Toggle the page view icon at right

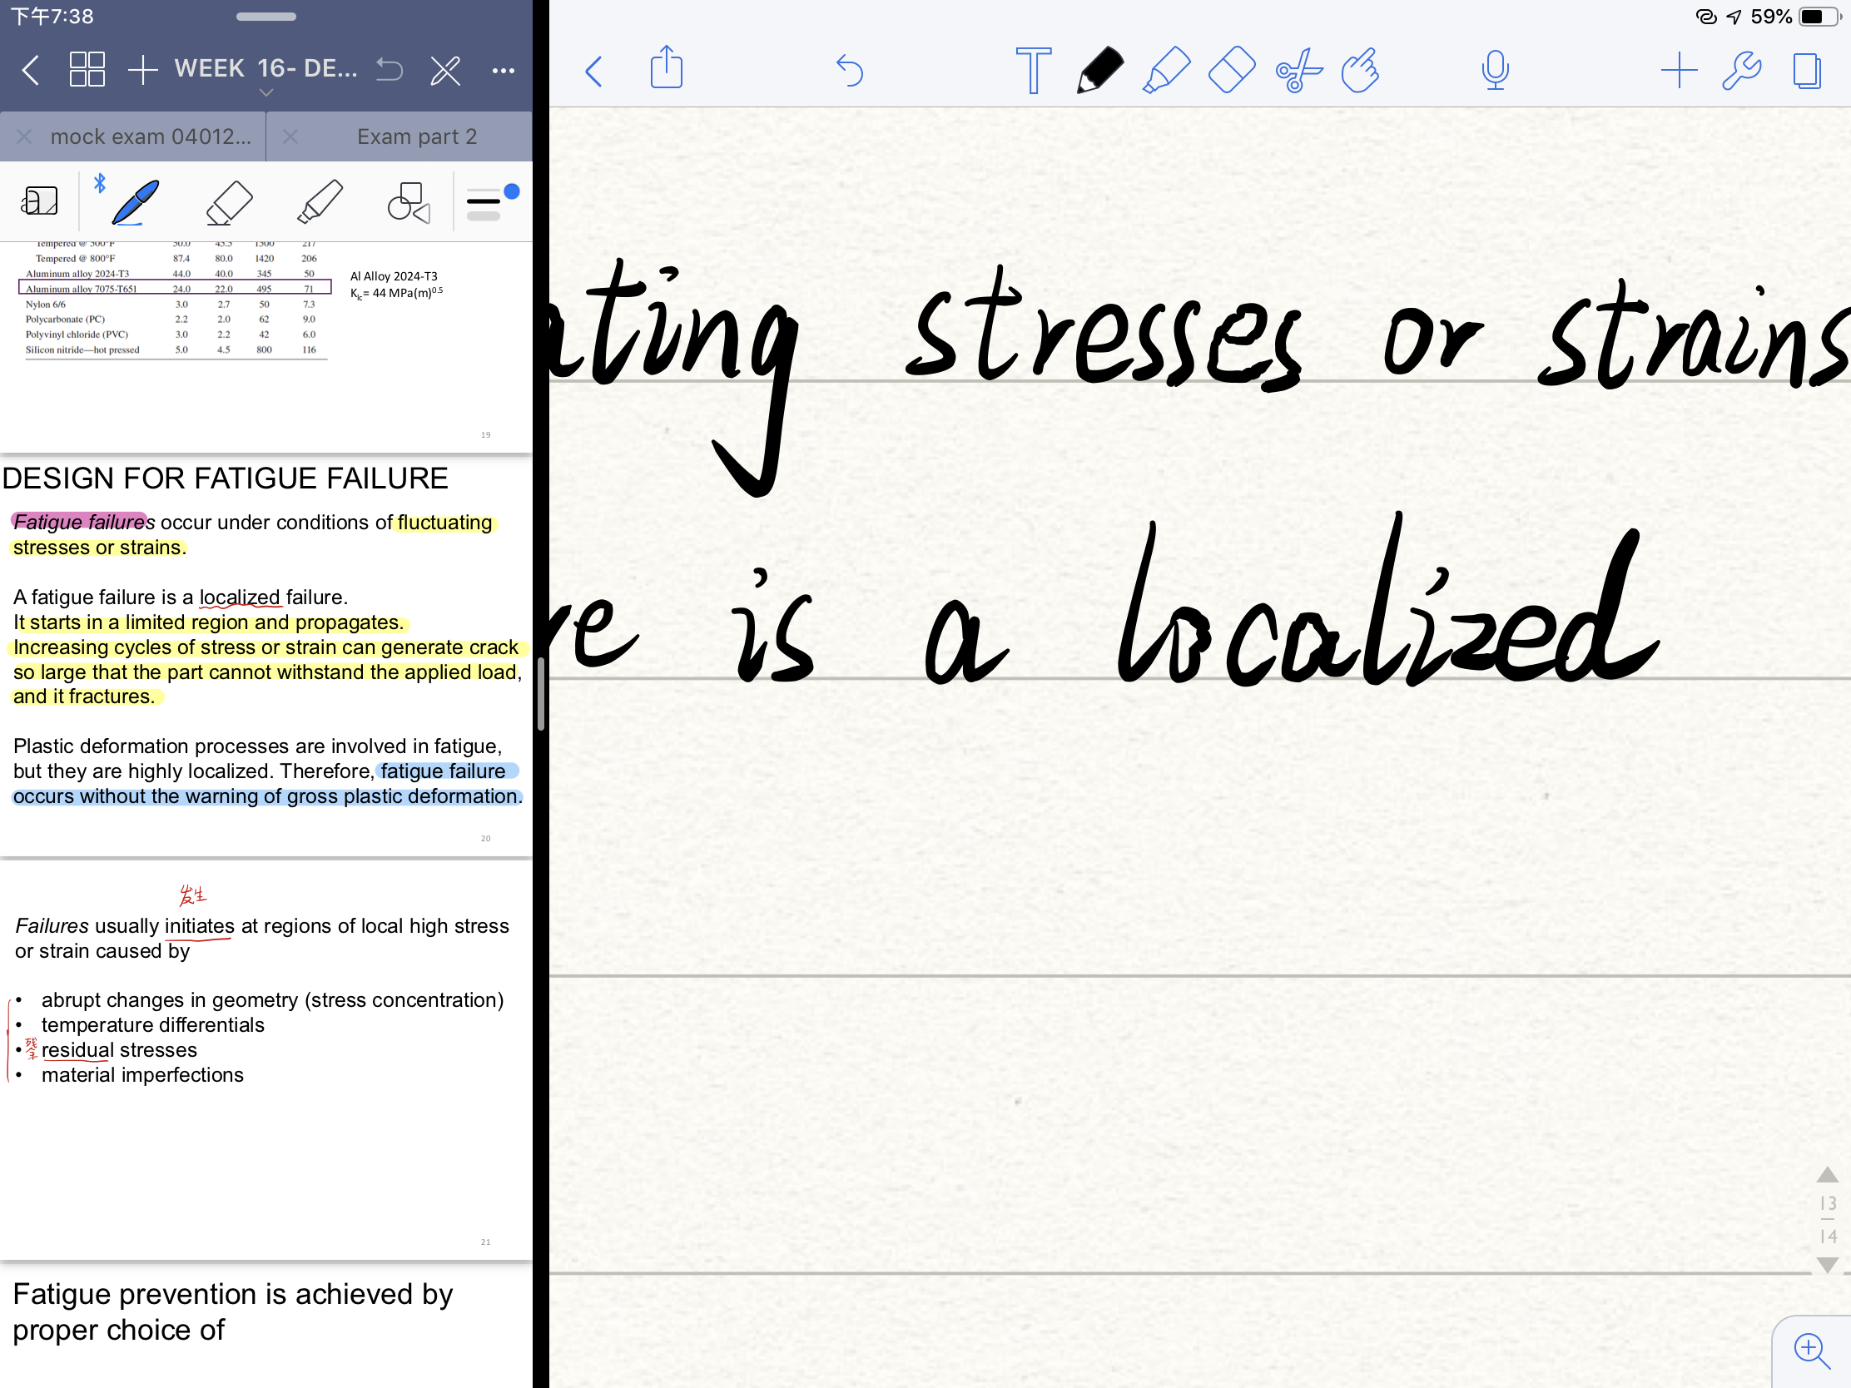[x=1807, y=70]
